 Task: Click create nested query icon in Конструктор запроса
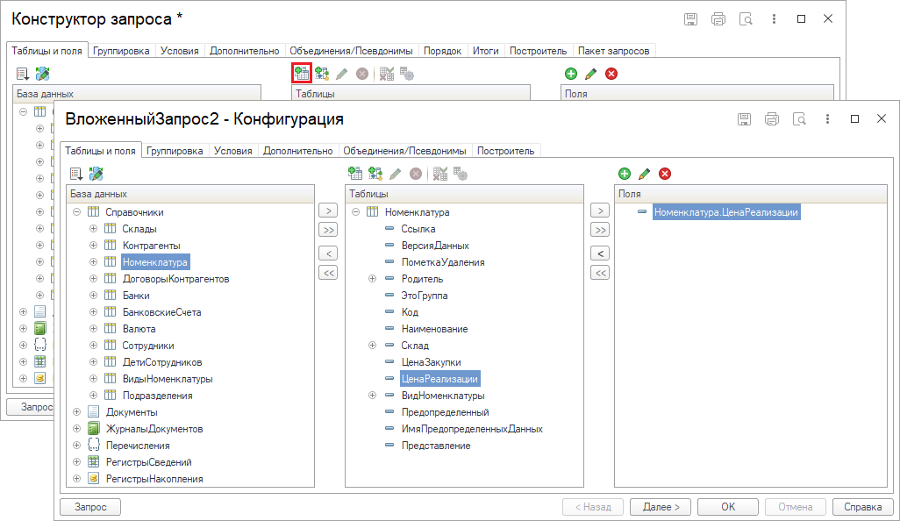pos(302,74)
